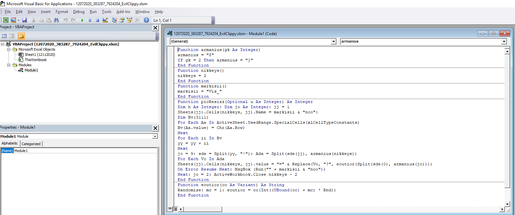Click the code window vertical scrollbar thumb
The height and width of the screenshot is (215, 515).
point(507,120)
